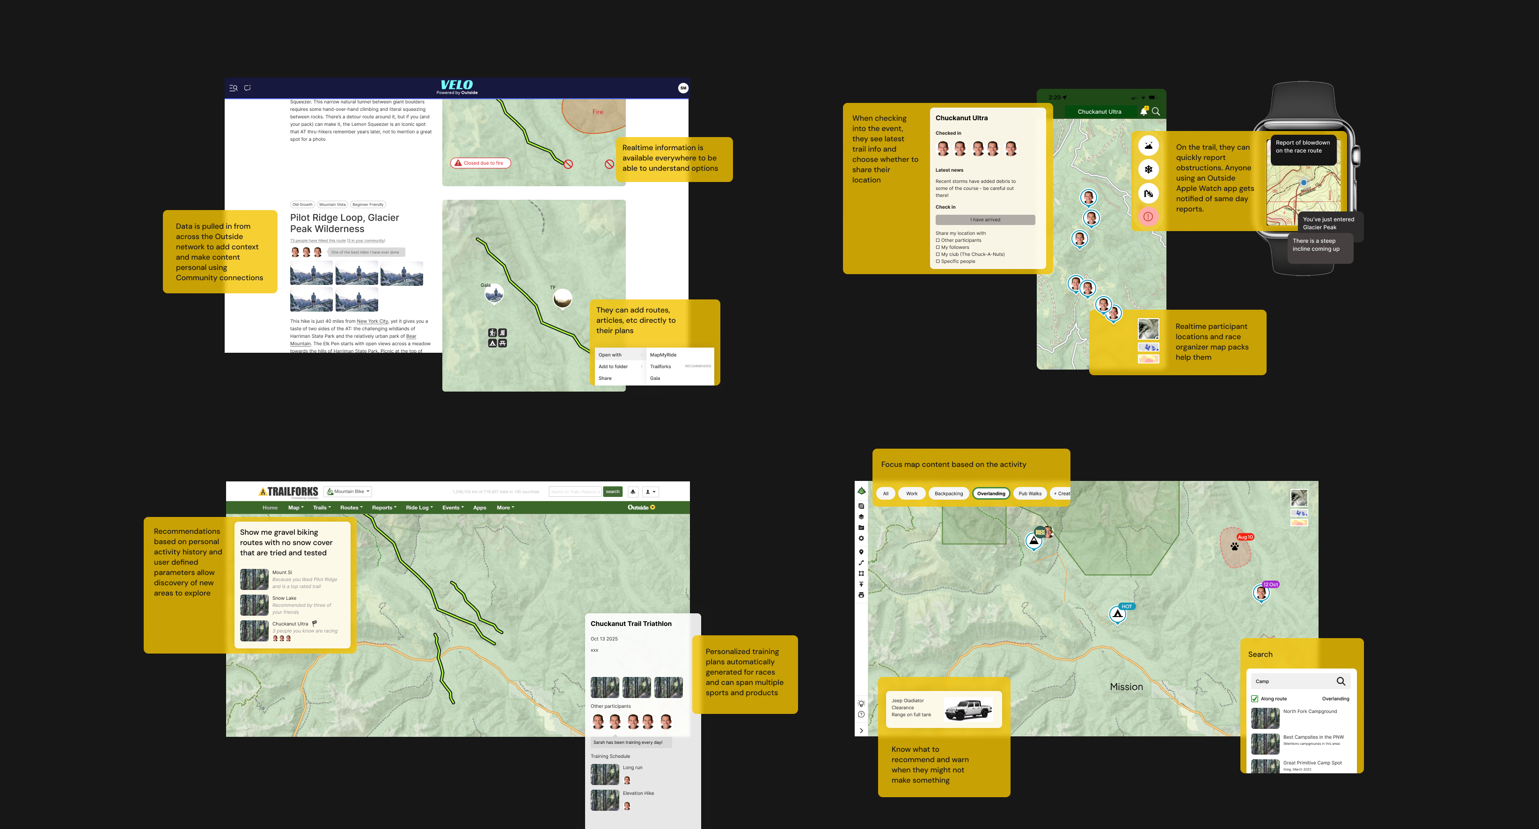Select the settings gear in the map sidebar

click(862, 538)
